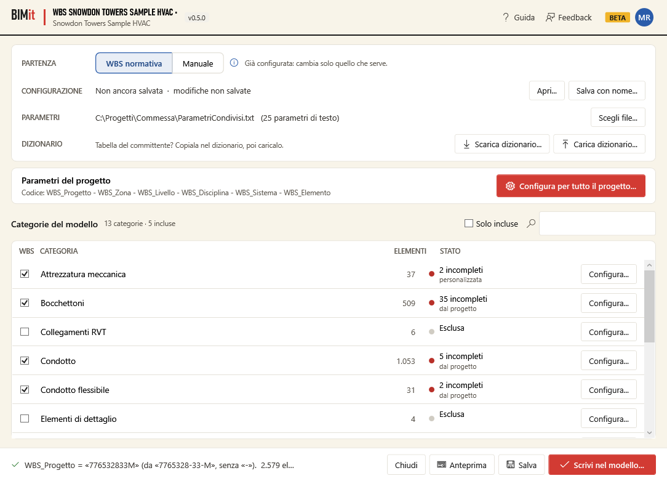Open the MR user avatar

(644, 17)
